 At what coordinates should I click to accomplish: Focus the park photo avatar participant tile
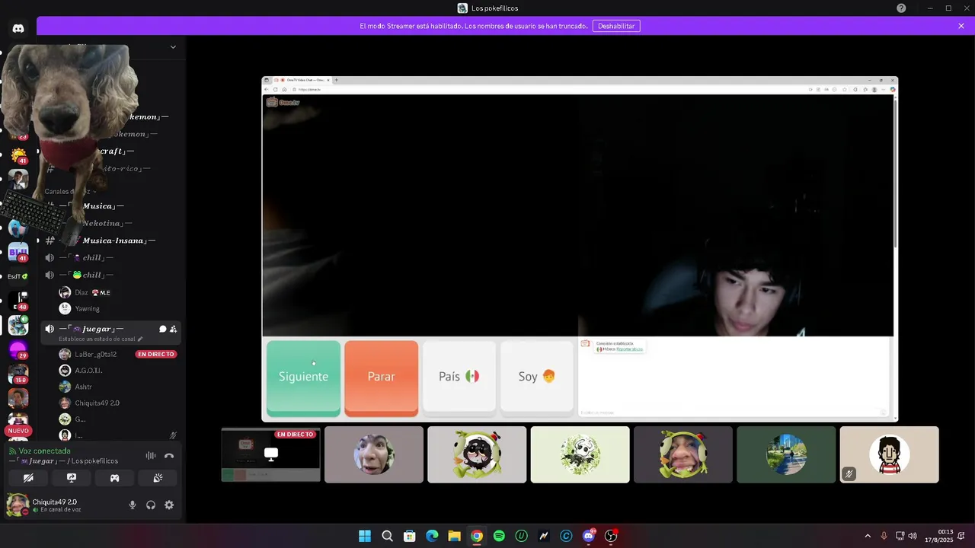click(x=786, y=454)
